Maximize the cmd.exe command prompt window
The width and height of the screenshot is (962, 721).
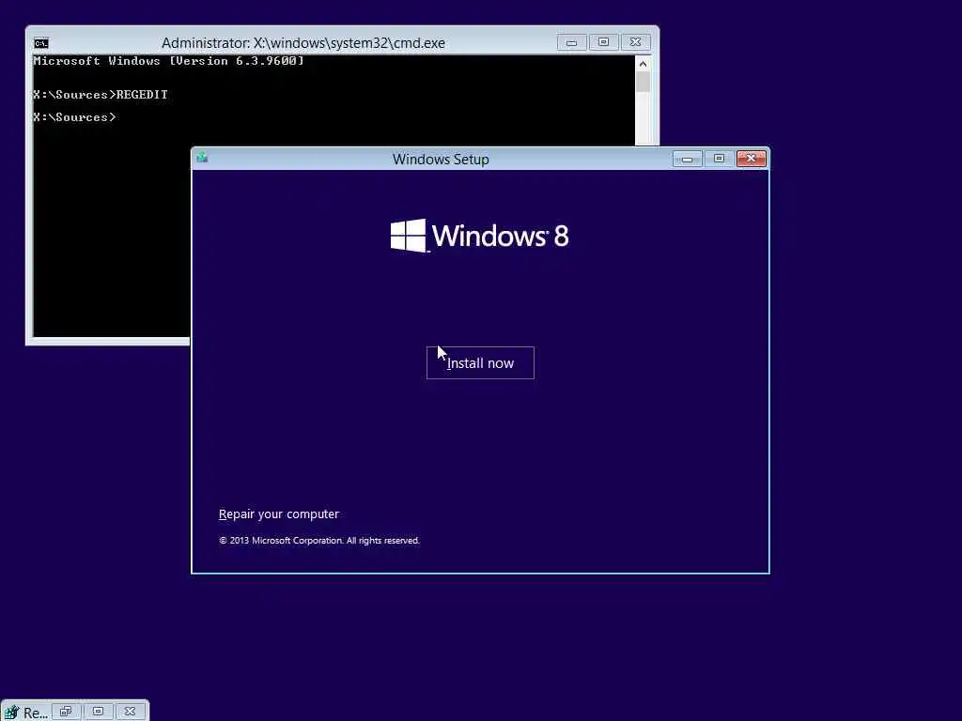coord(604,42)
